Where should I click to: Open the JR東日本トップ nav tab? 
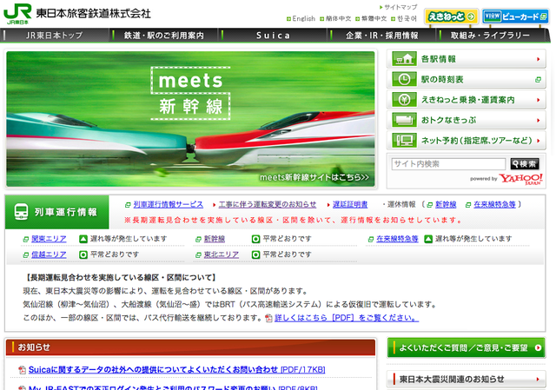pos(54,36)
